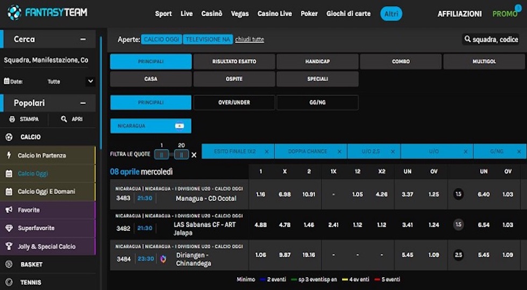This screenshot has height=290, width=527.
Task: Click the Apri magnifier icon
Action: 64,119
